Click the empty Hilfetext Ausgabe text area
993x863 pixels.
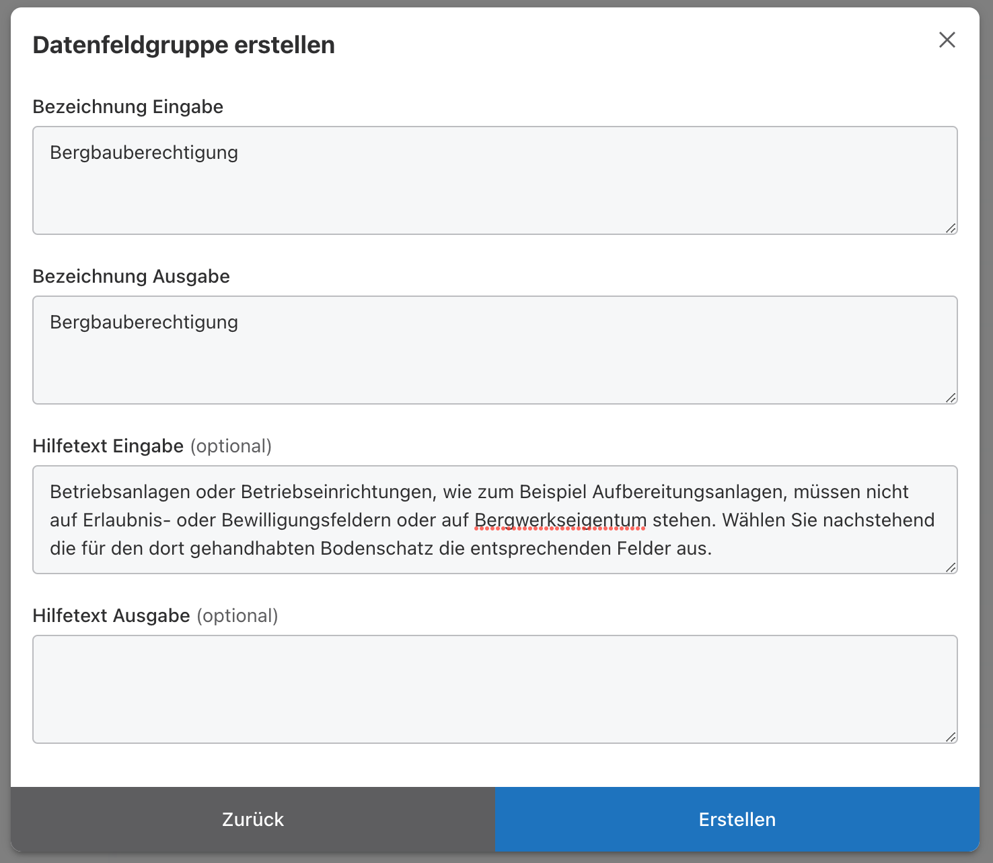pyautogui.click(x=494, y=689)
